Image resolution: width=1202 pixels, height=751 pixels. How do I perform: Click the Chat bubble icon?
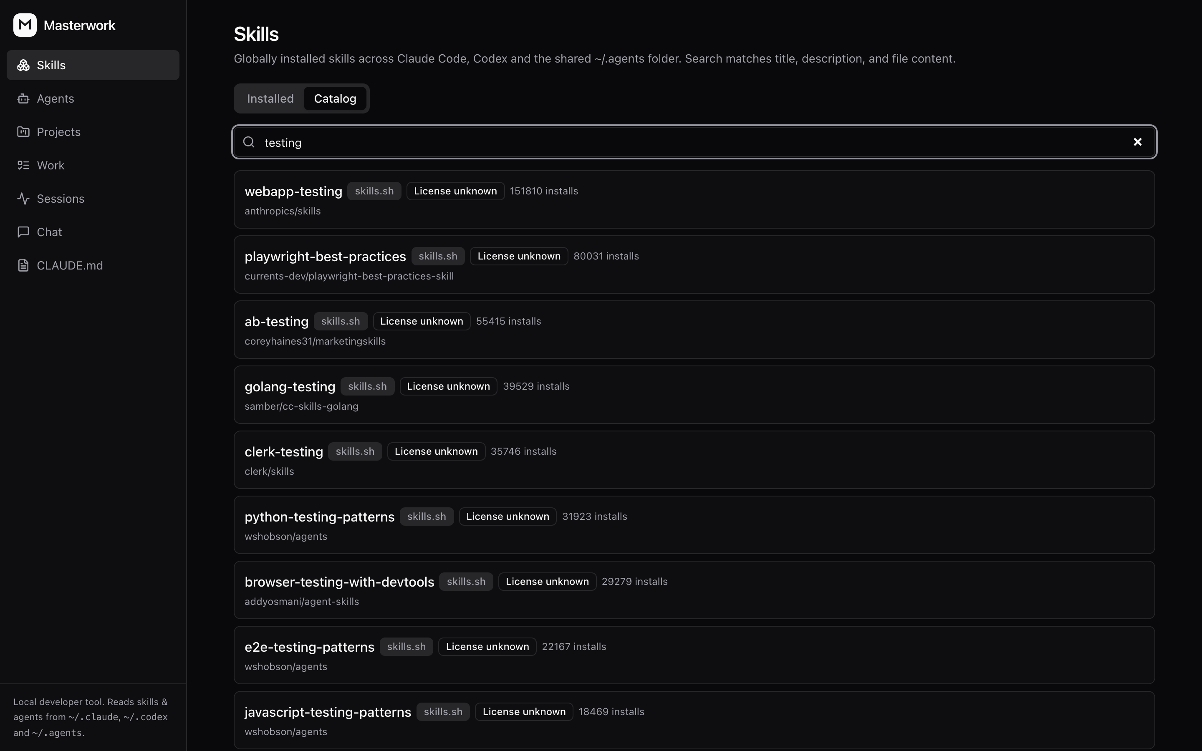(23, 232)
